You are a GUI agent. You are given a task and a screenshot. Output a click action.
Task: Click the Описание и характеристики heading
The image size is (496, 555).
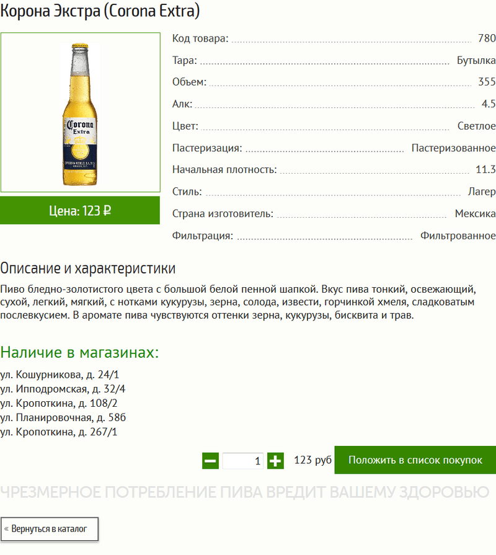[88, 269]
